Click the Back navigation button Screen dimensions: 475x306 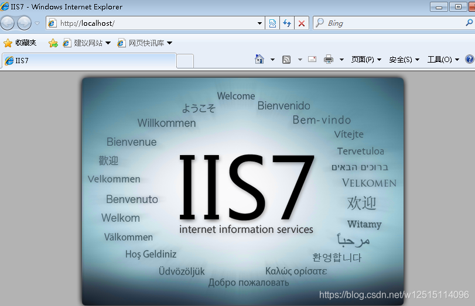(7, 23)
